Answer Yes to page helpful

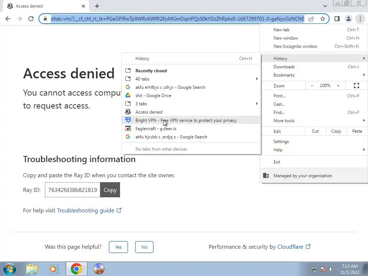pyautogui.click(x=118, y=247)
